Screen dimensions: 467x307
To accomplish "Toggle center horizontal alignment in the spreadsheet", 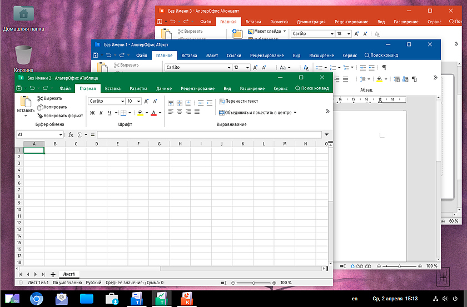I will (x=180, y=112).
